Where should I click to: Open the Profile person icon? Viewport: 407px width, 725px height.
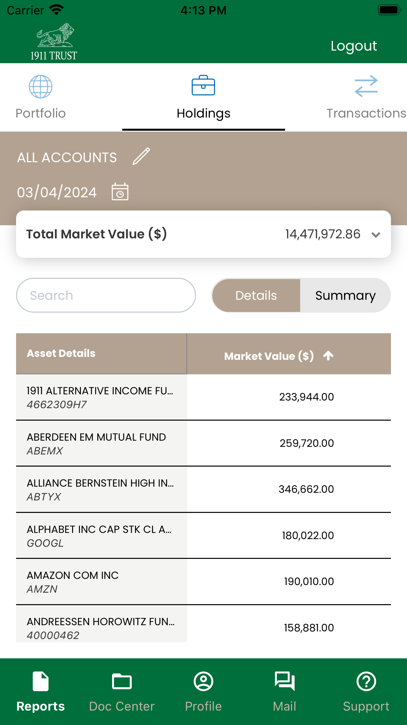[203, 681]
